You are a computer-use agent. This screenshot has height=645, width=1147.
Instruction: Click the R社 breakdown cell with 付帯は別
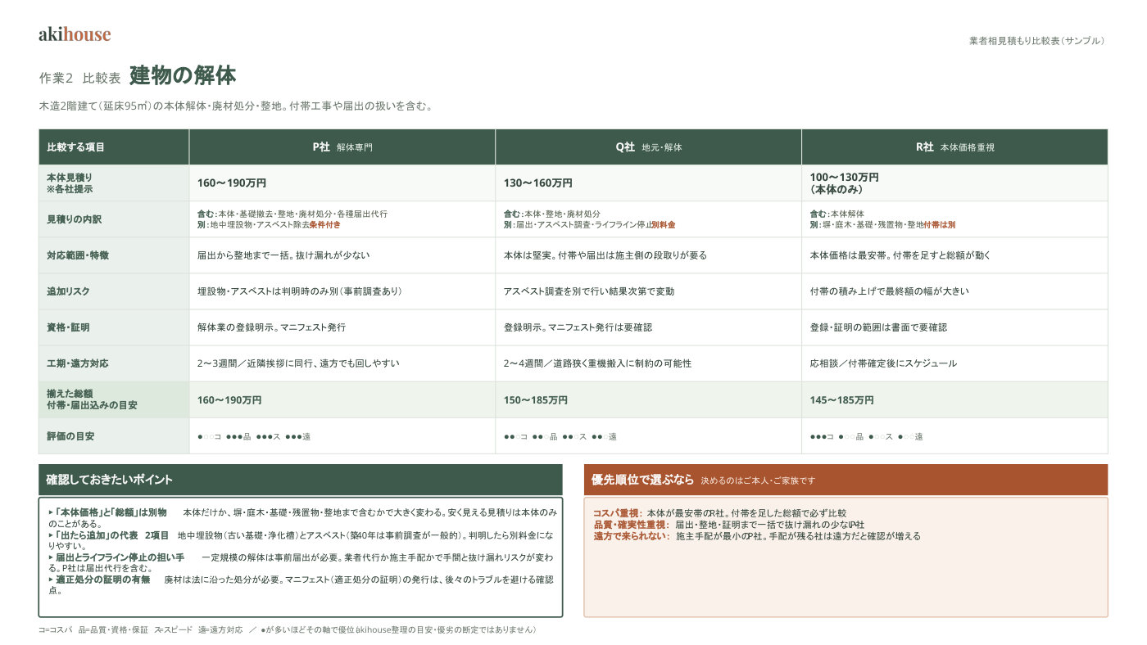point(954,219)
